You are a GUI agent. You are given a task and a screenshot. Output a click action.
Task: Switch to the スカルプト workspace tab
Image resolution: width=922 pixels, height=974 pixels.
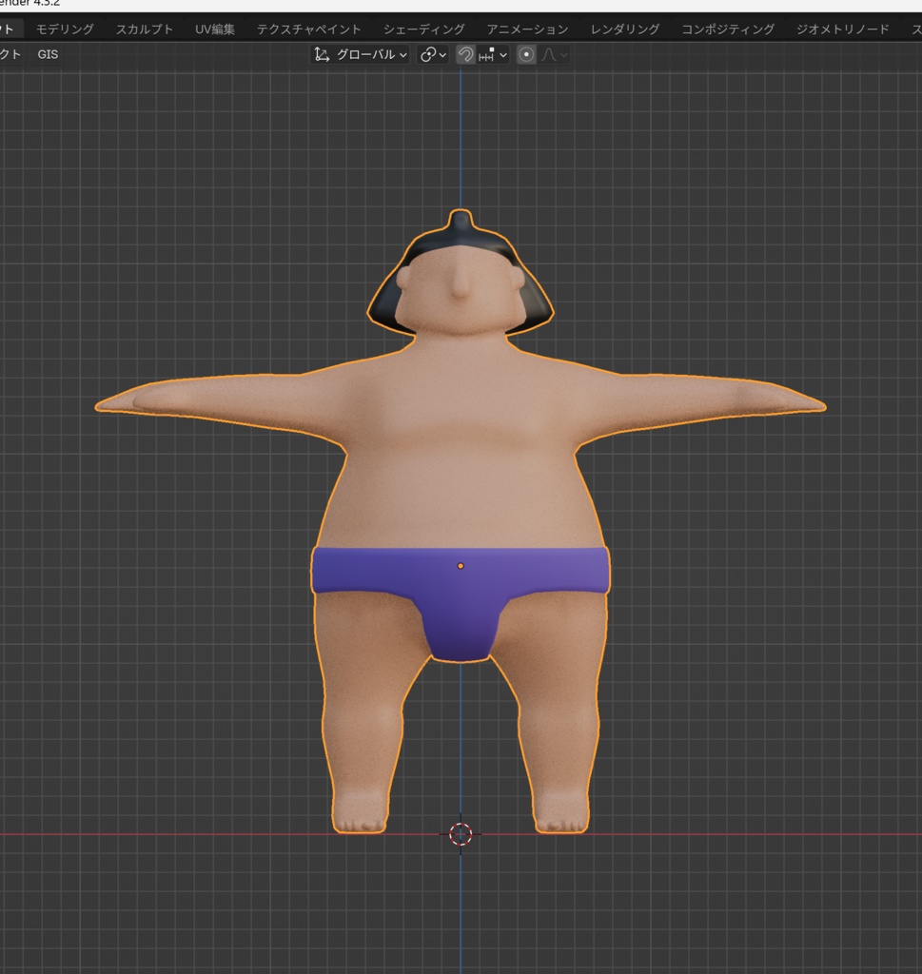coord(144,29)
